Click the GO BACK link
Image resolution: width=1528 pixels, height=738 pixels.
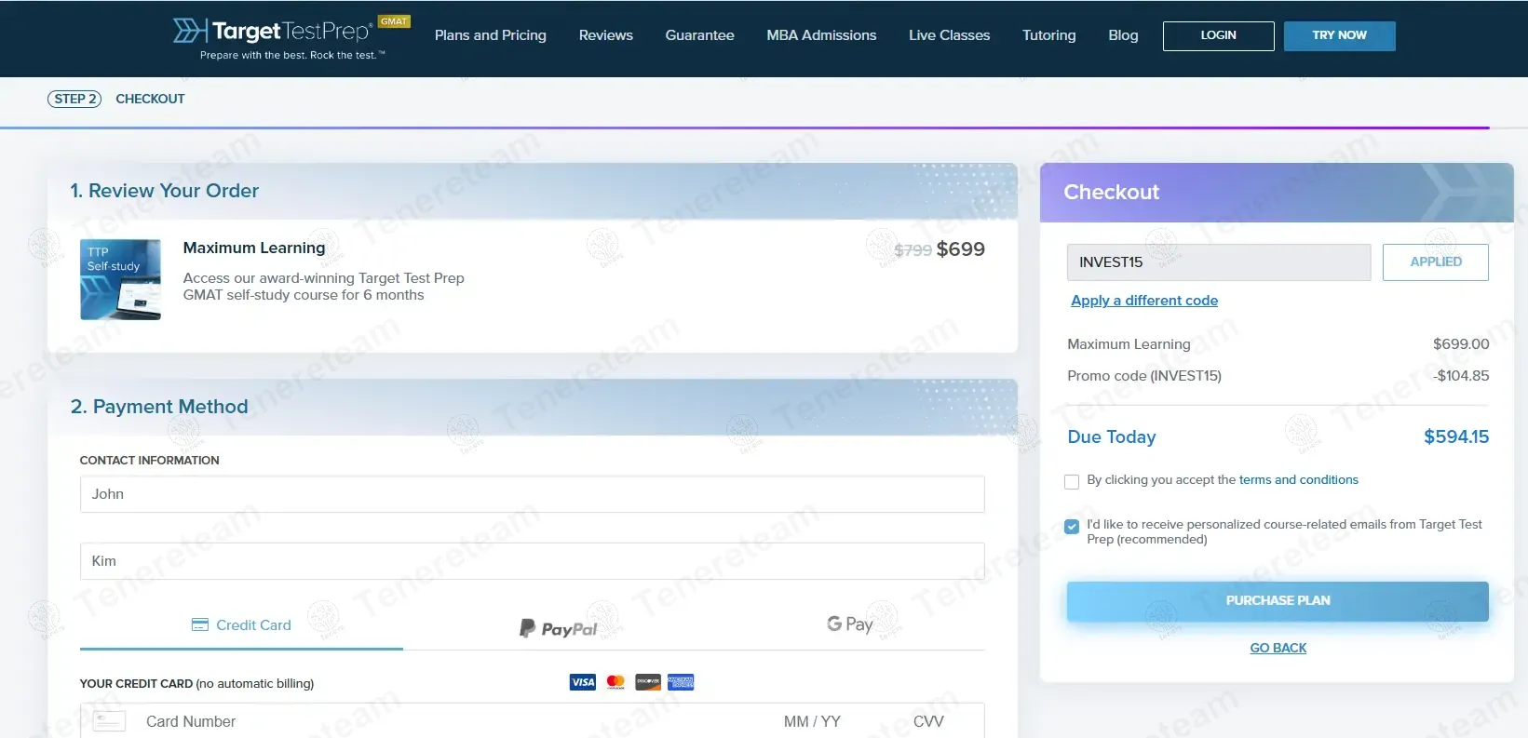click(1278, 648)
